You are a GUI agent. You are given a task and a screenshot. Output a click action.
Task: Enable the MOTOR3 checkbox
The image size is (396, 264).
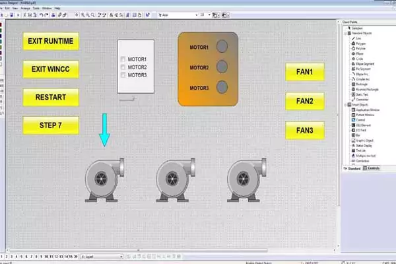tap(123, 75)
